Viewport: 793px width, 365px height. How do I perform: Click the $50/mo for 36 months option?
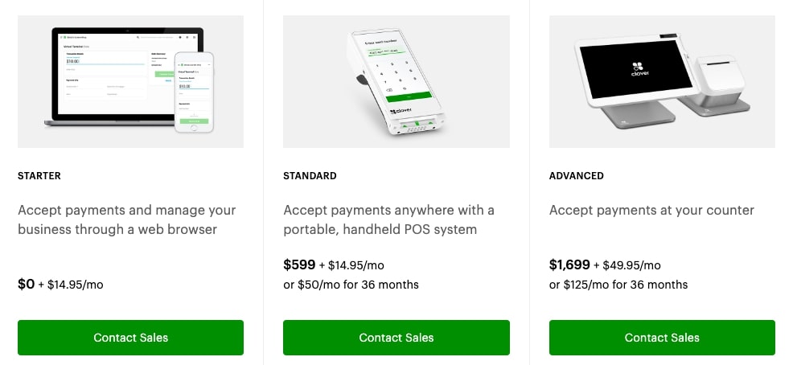pyautogui.click(x=351, y=285)
